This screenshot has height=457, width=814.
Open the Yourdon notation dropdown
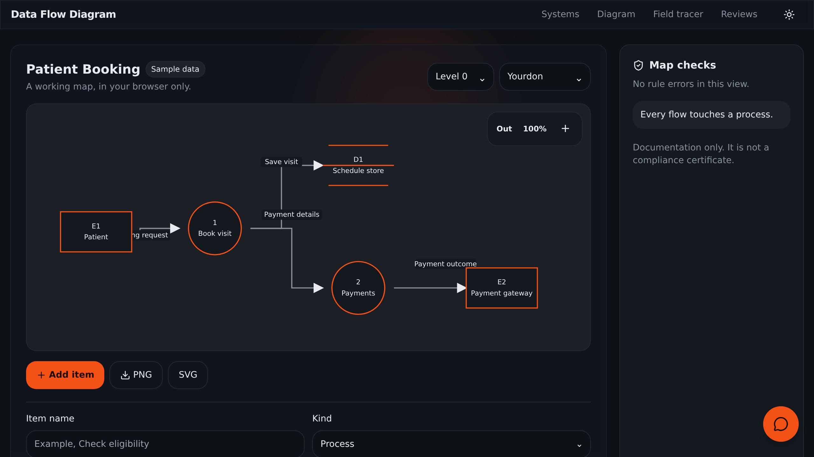click(x=545, y=76)
